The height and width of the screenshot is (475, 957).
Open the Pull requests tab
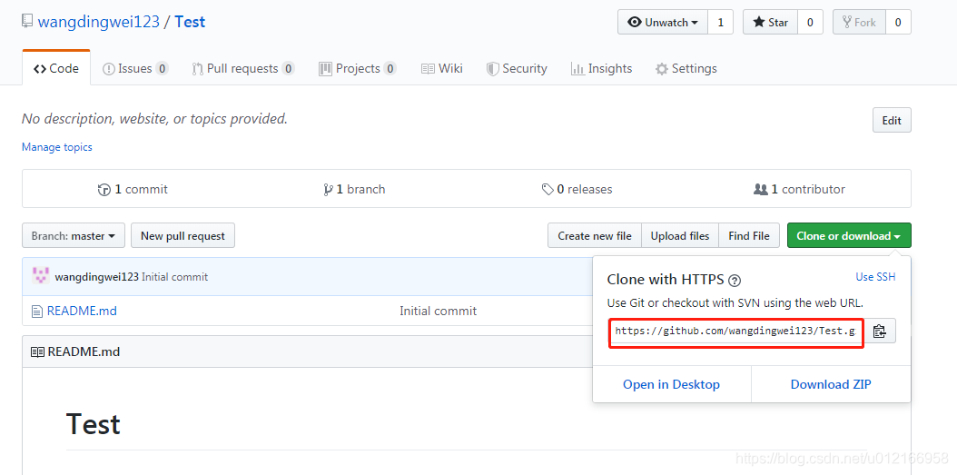(243, 68)
